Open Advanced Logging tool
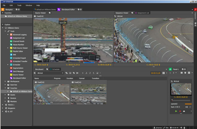Viewport: 197px width, 129px height. click(20, 35)
